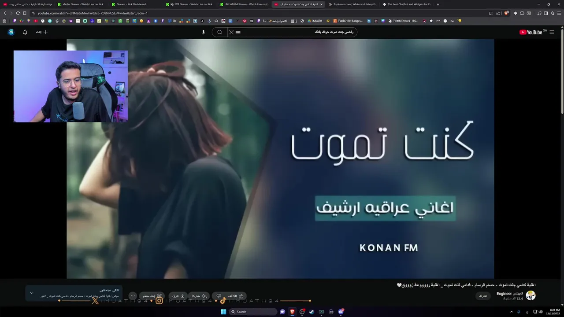Go back in browser history
564x317 pixels.
[x=5, y=13]
